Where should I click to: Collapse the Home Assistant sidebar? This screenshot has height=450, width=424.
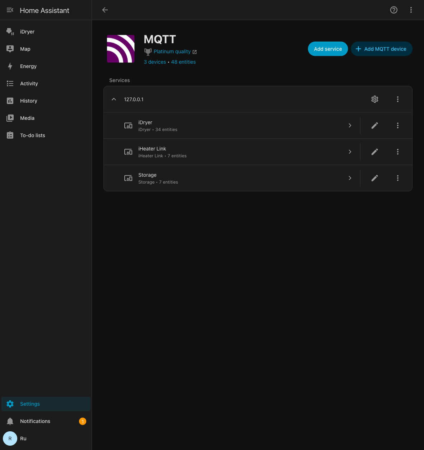click(10, 10)
